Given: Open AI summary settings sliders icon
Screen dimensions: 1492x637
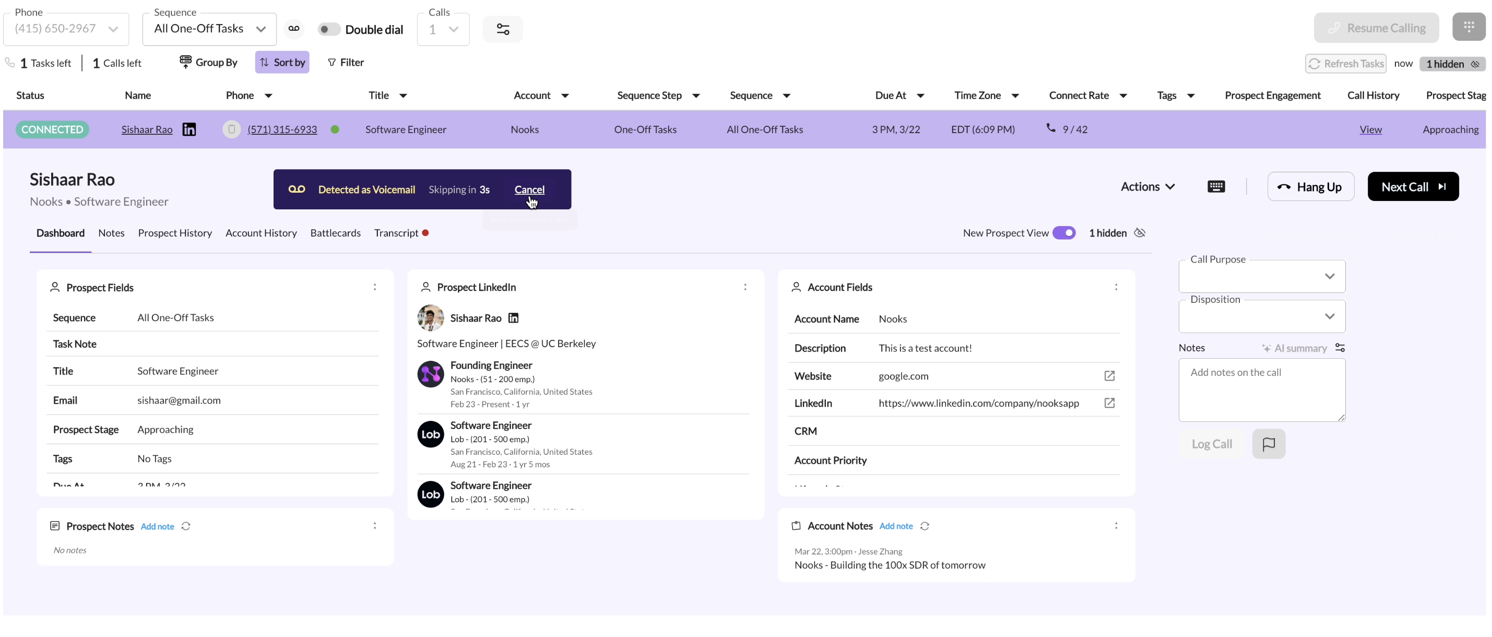Looking at the screenshot, I should click(1340, 347).
